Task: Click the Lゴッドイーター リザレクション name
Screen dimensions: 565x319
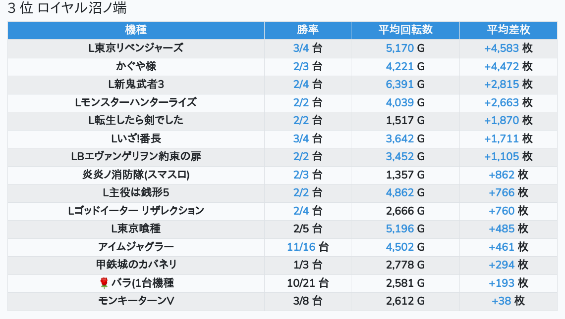Action: click(x=136, y=211)
